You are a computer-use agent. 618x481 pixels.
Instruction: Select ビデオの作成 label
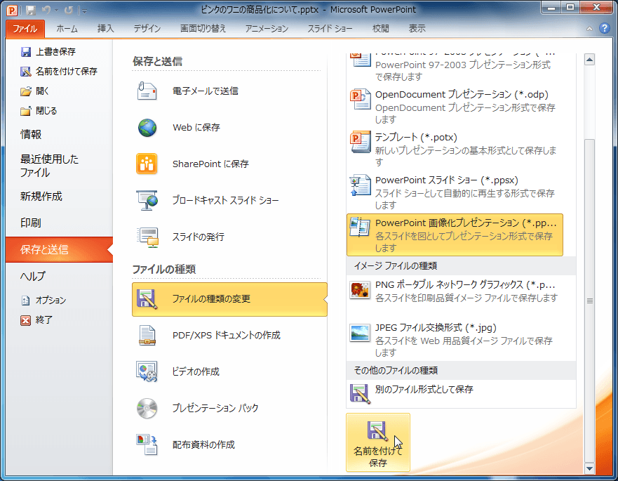click(x=196, y=371)
